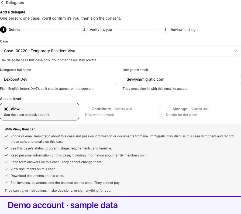Image resolution: width=241 pixels, height=214 pixels.
Task: Click "Plain English letters (A–Z)" hint text
Action: click(x=47, y=89)
